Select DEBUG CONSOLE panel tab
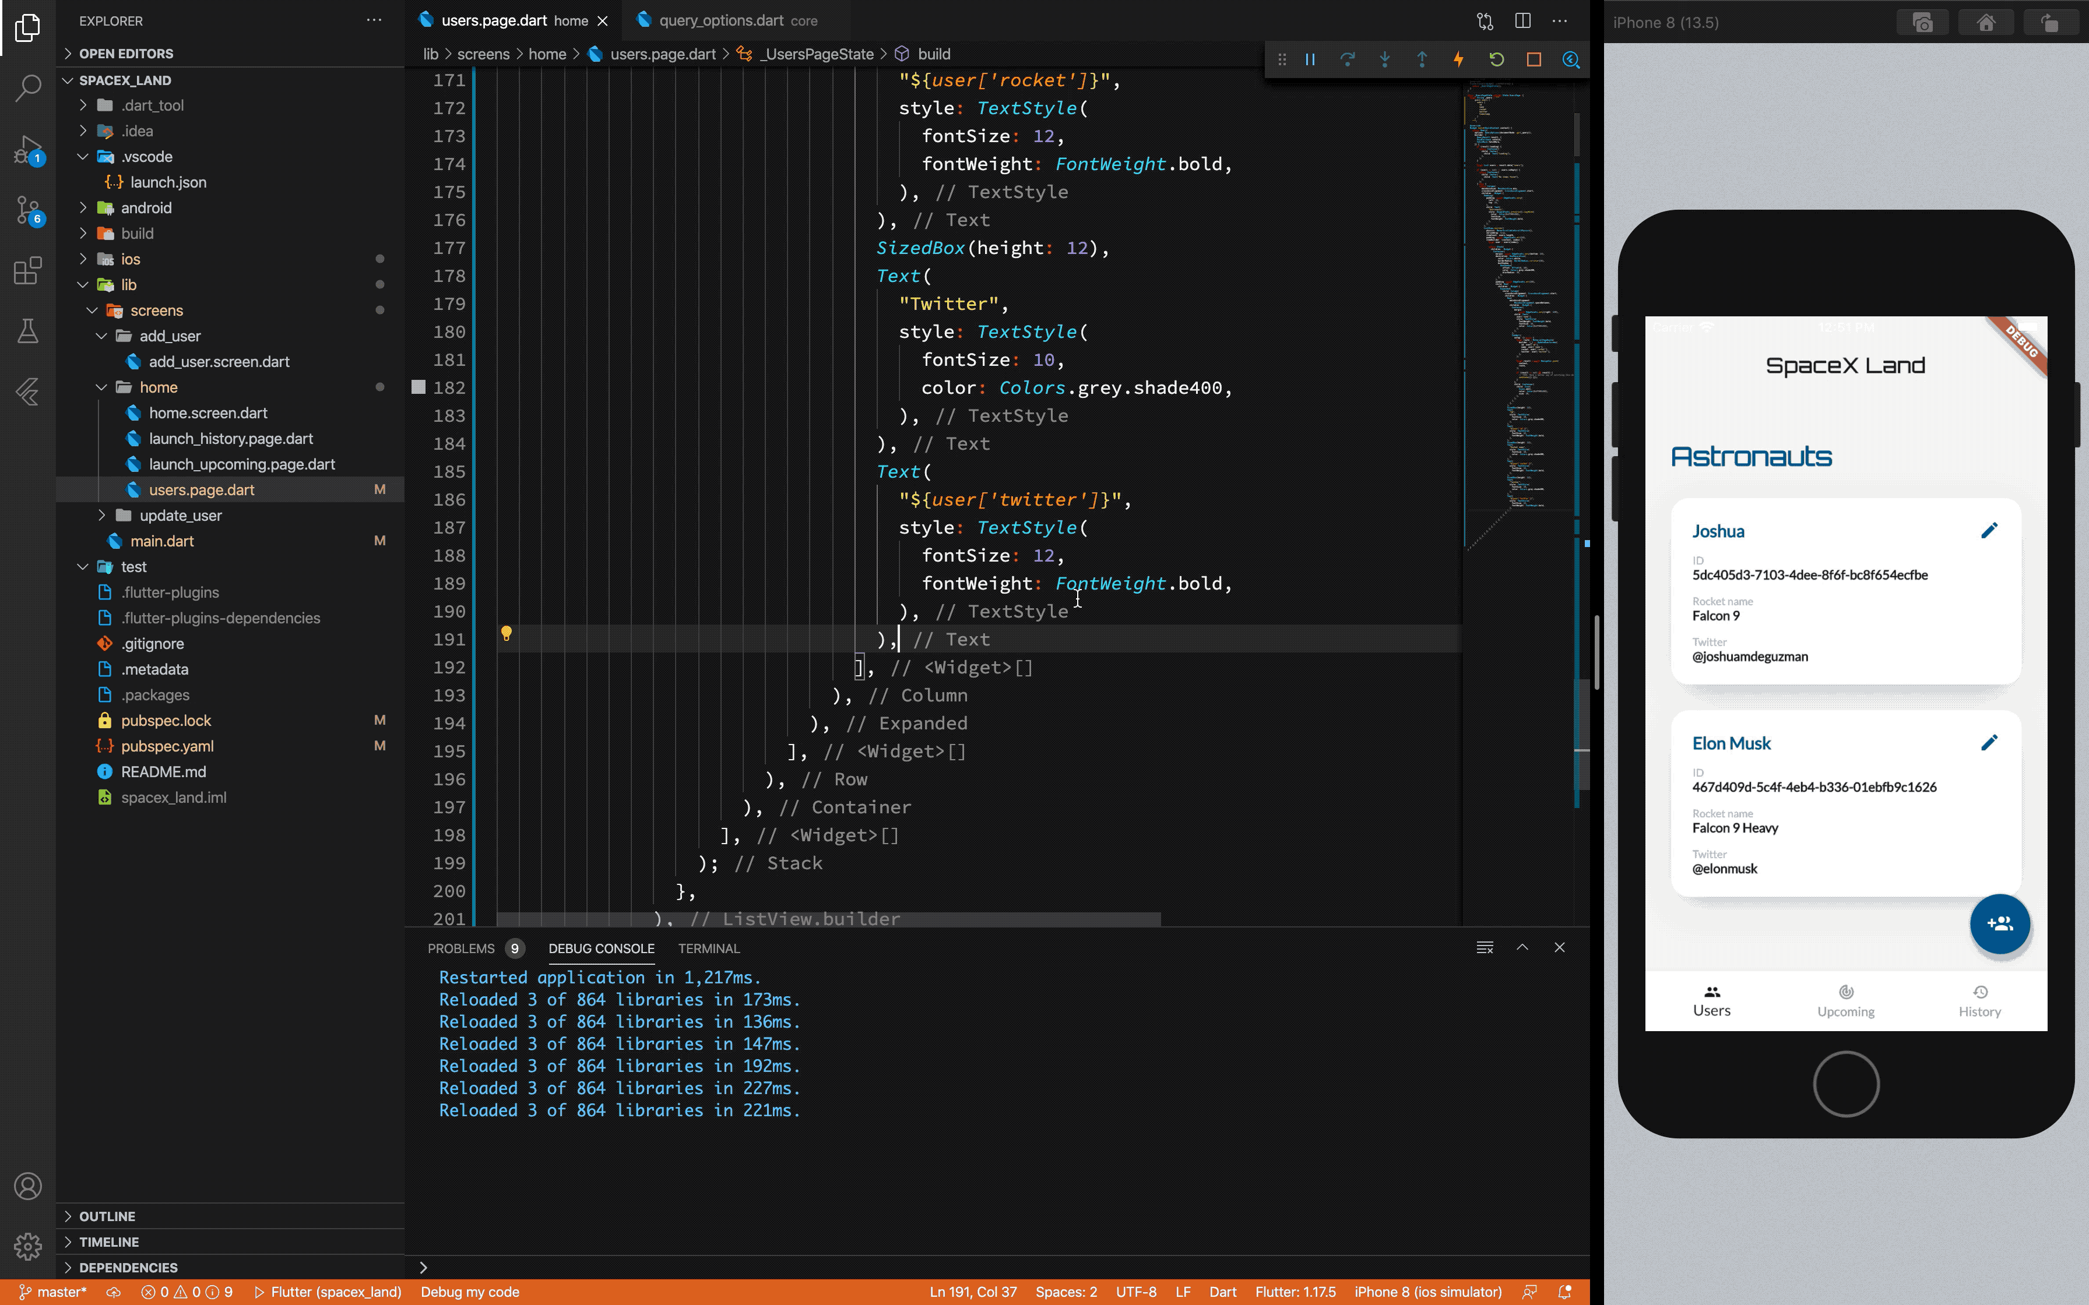Screen dimensions: 2089x1305 pyautogui.click(x=601, y=948)
